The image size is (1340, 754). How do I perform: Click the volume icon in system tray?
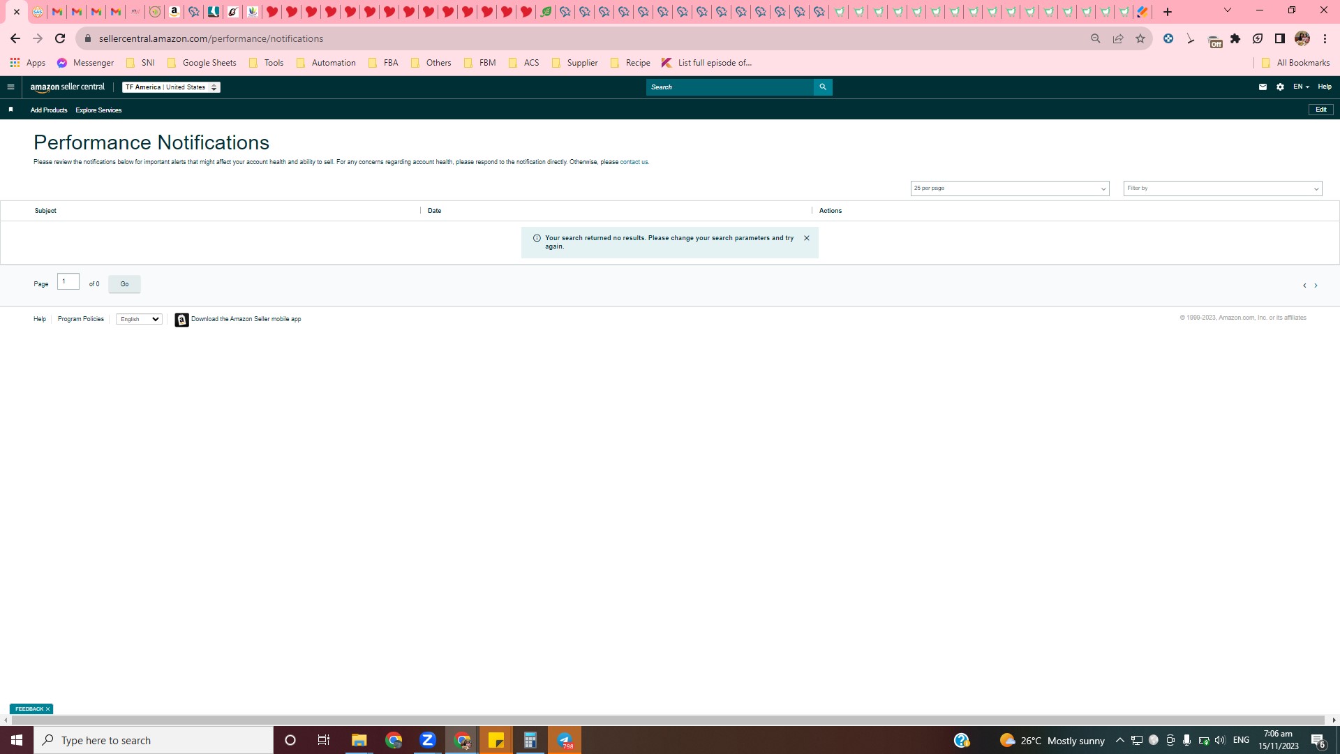click(1220, 740)
